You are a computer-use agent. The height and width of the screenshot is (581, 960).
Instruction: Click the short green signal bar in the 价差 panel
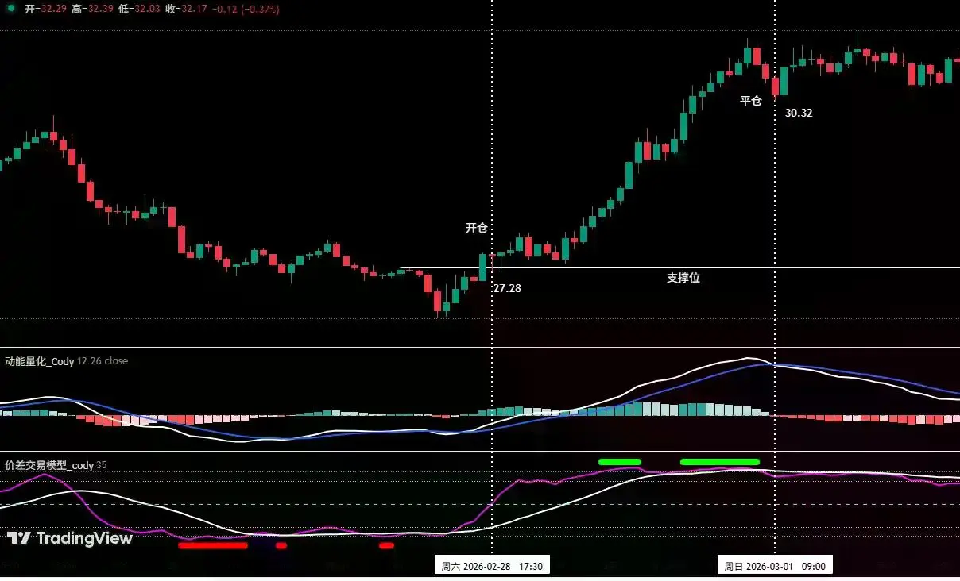[620, 461]
